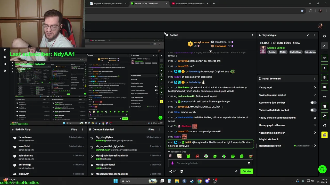
Task: Click sarayinadami top leaderboard name
Action: coord(202,42)
